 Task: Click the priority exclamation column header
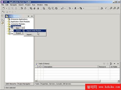pyautogui.click(x=42, y=67)
